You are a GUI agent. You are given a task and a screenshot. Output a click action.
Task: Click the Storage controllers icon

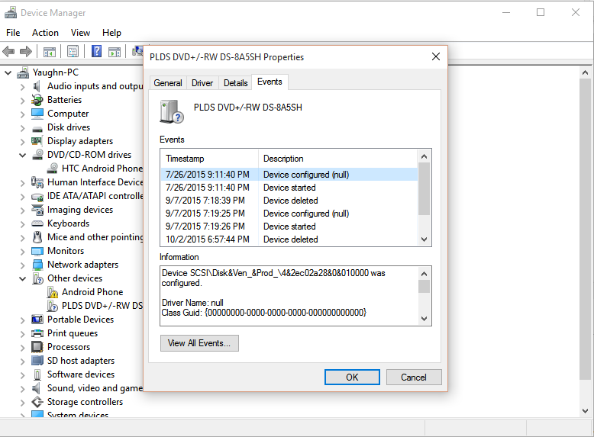click(37, 402)
